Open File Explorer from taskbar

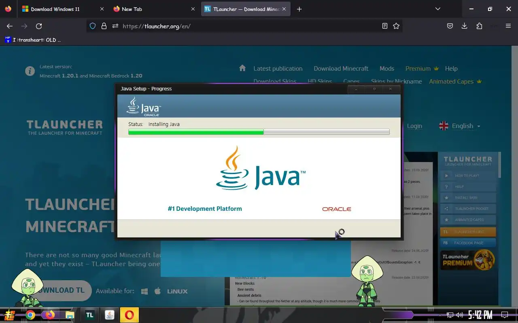pos(70,315)
